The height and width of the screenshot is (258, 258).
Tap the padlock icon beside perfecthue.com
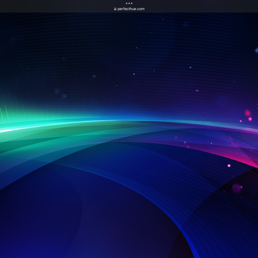[115, 9]
